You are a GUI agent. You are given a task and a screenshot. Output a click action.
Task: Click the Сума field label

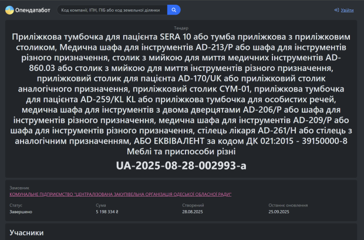click(100, 205)
